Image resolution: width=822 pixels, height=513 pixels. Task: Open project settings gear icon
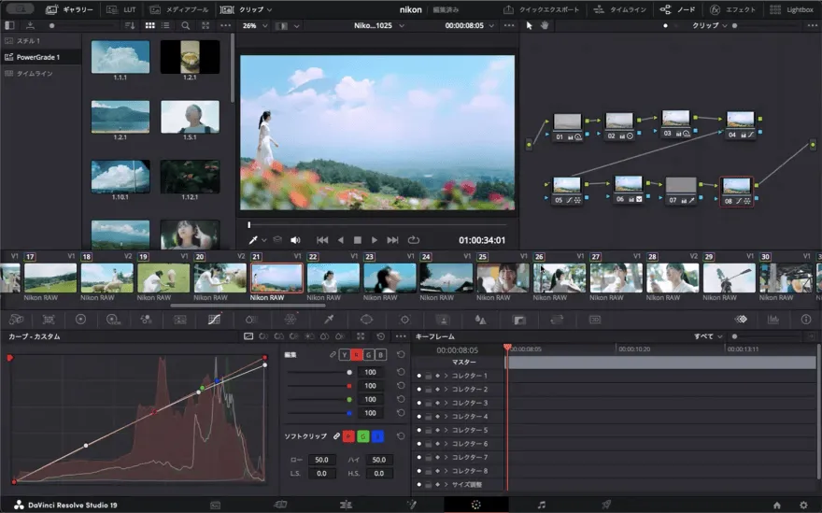(x=802, y=505)
